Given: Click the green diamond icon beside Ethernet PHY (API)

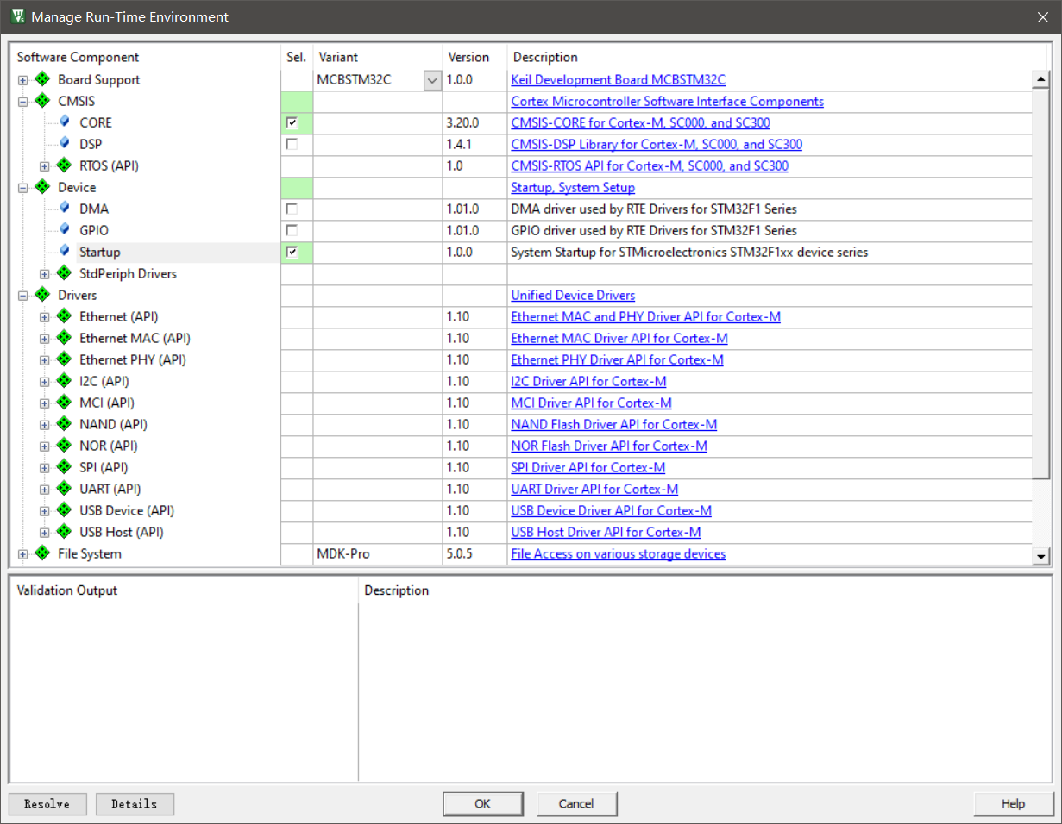Looking at the screenshot, I should pos(64,359).
